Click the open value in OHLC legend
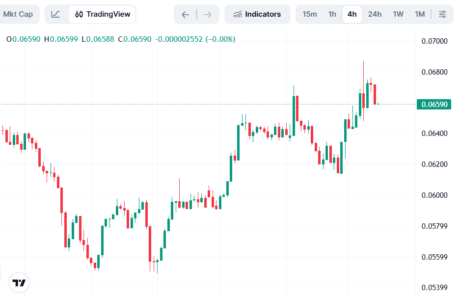 (24, 39)
